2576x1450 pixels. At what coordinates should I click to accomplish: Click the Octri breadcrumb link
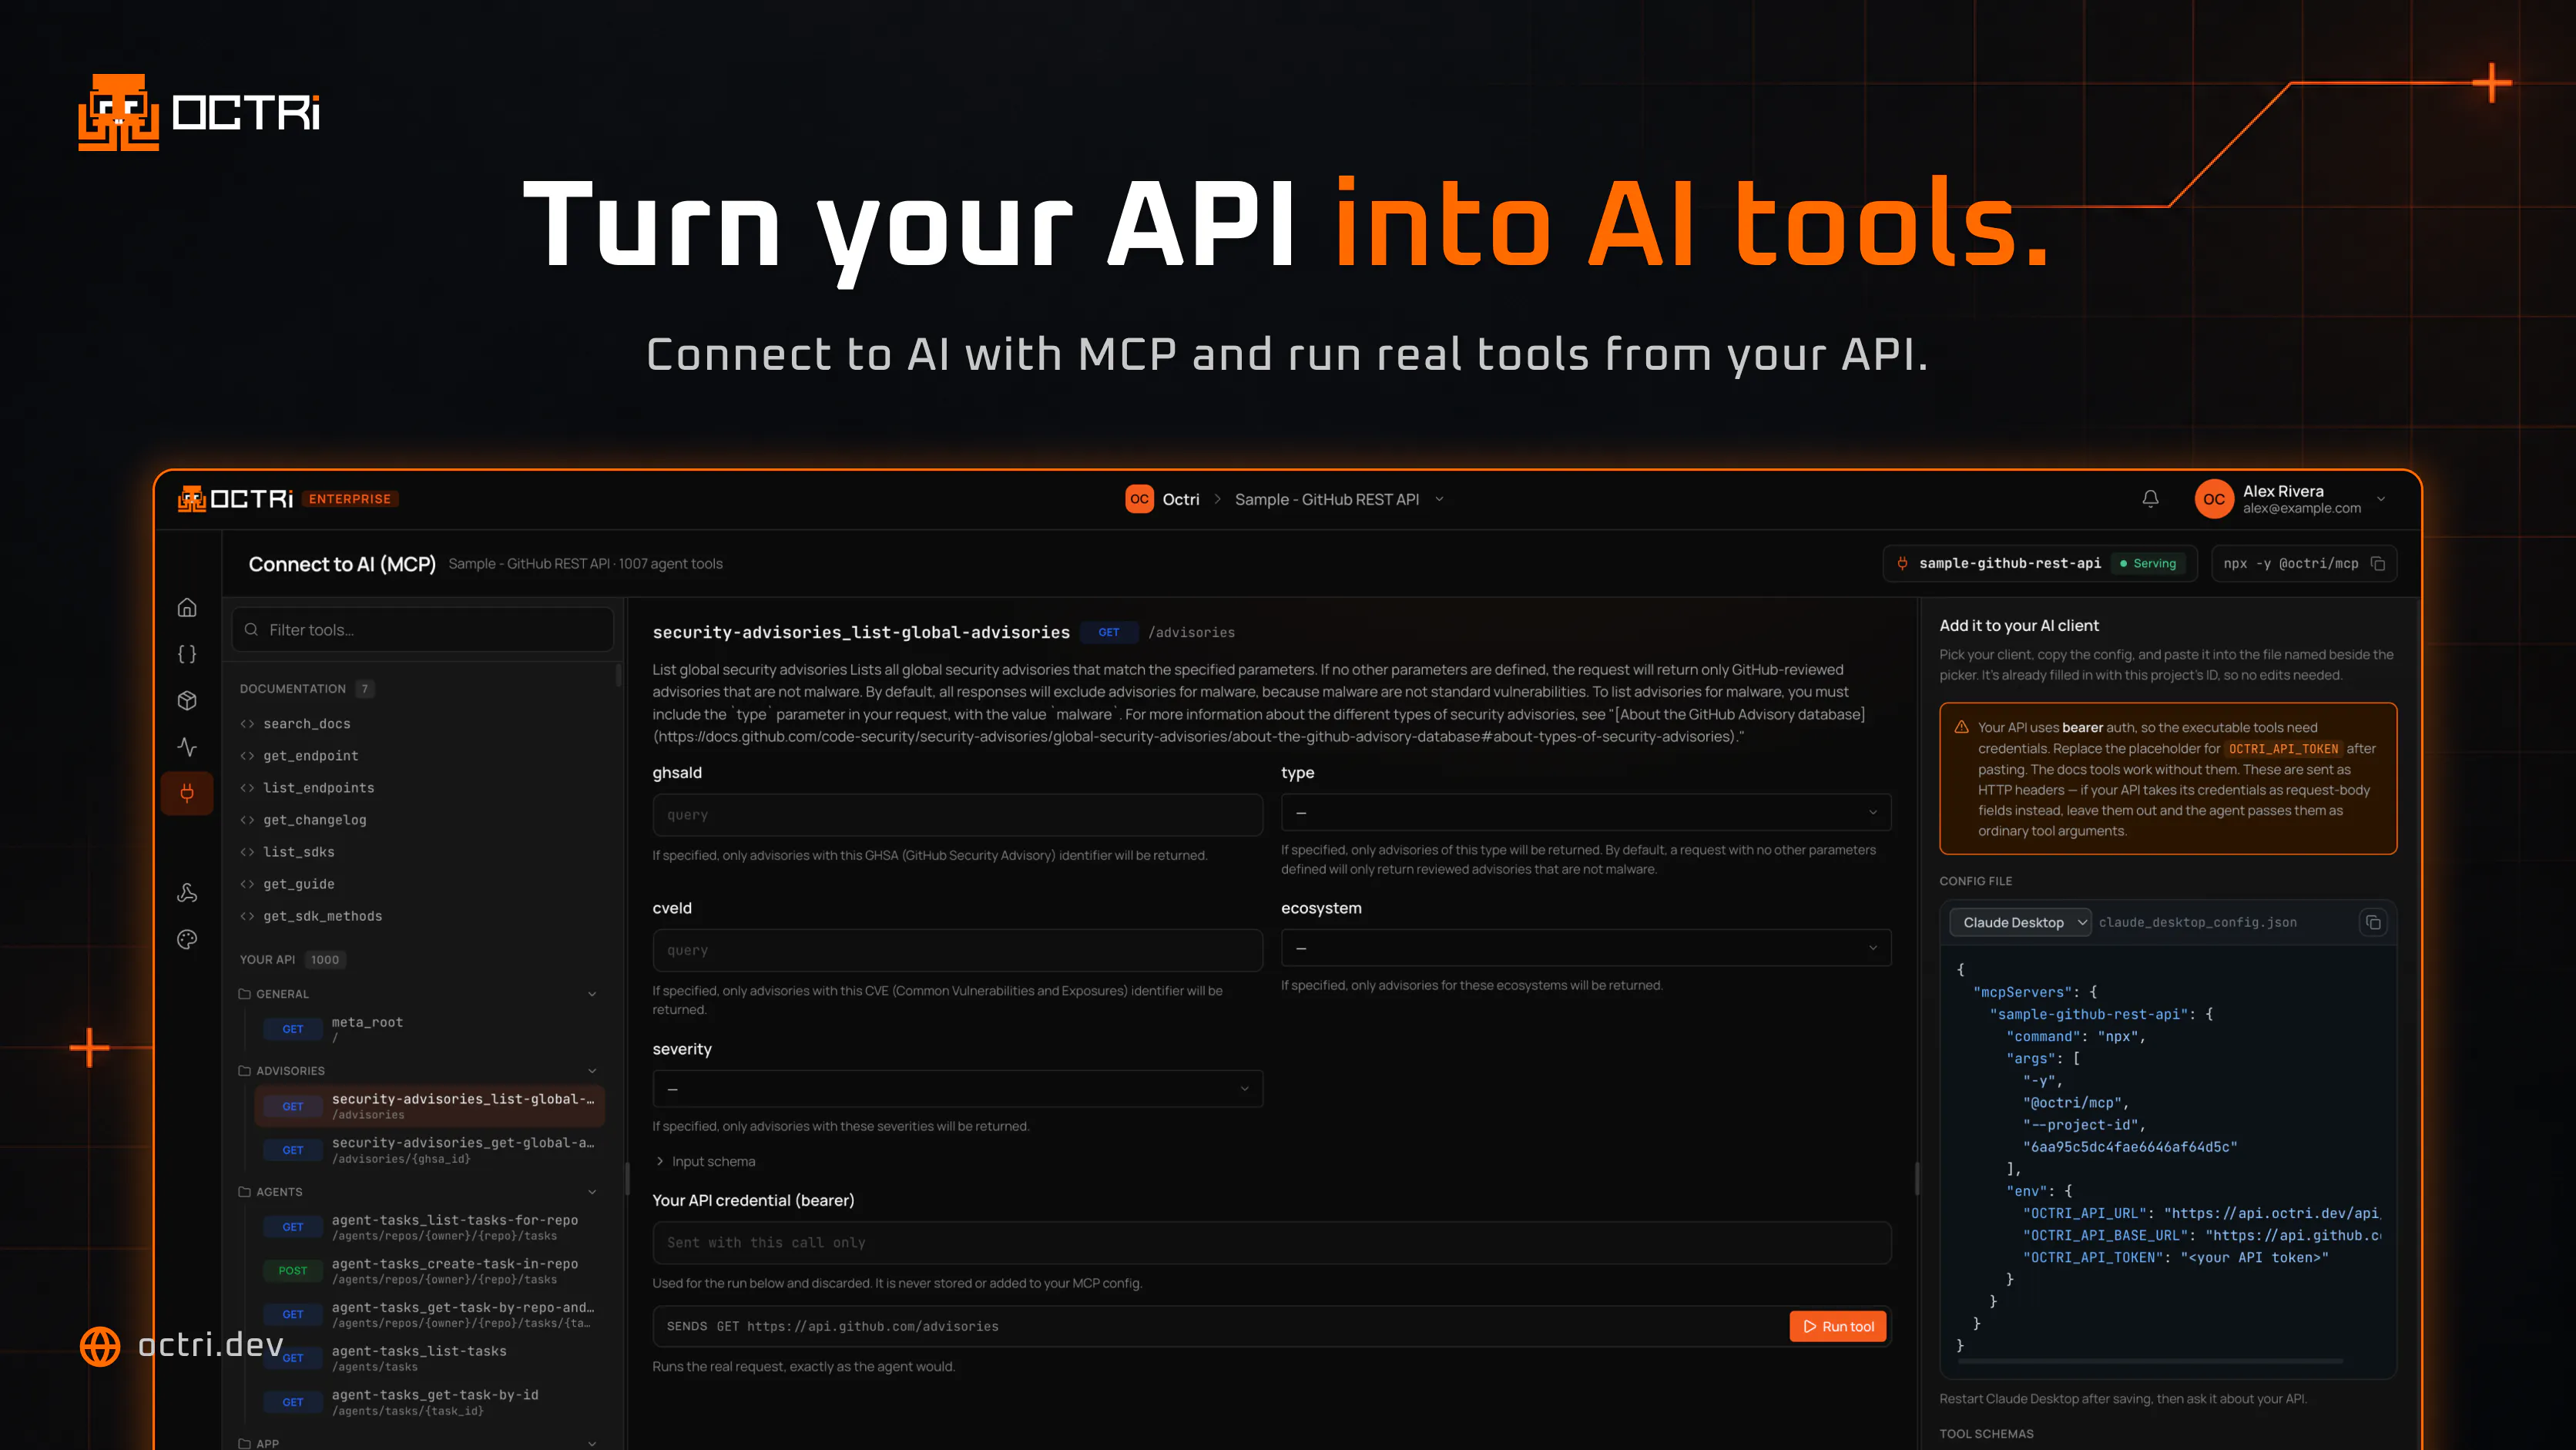1180,499
